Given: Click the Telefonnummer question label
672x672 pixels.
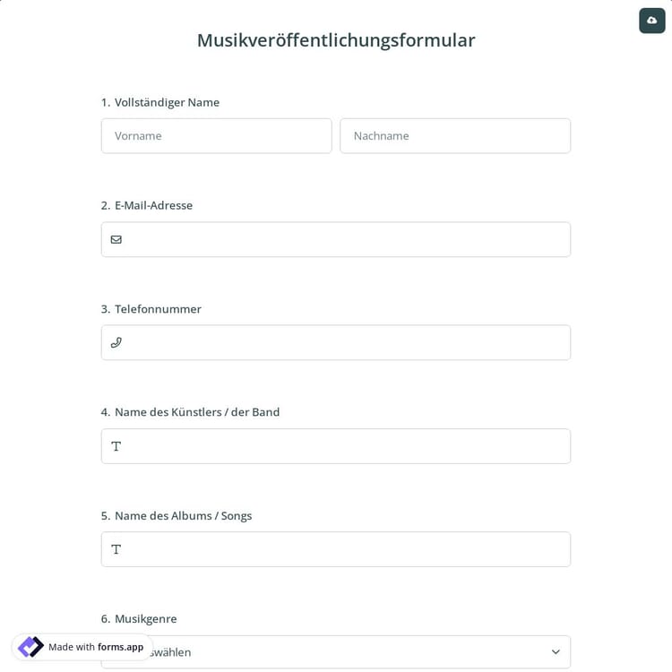Looking at the screenshot, I should 158,309.
